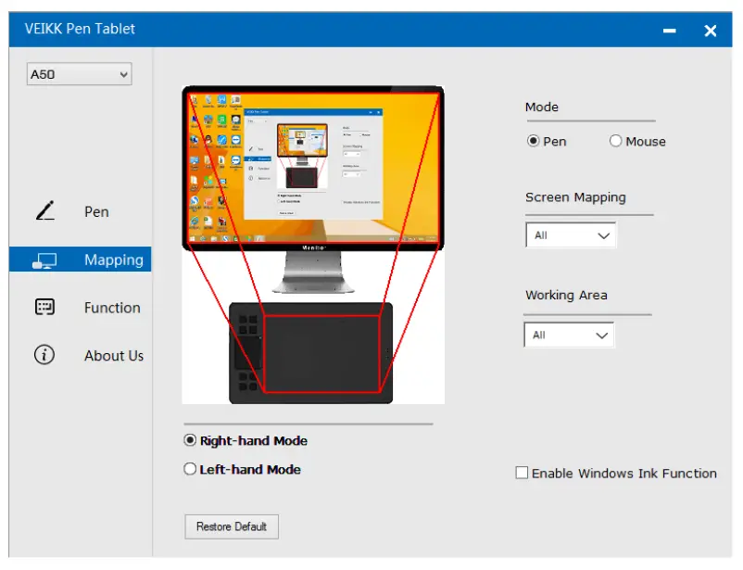Expand the Working Area dropdown
Screen dimensions: 743x570
point(569,335)
